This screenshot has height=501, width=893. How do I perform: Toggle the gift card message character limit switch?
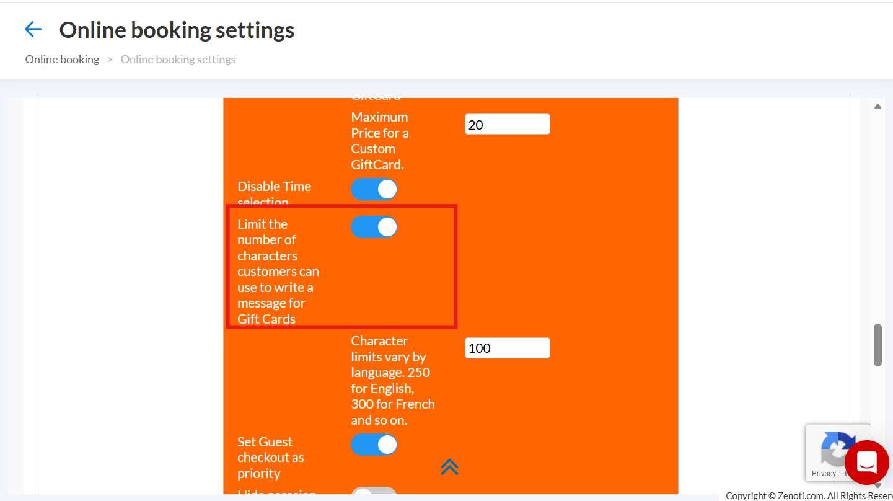(374, 227)
